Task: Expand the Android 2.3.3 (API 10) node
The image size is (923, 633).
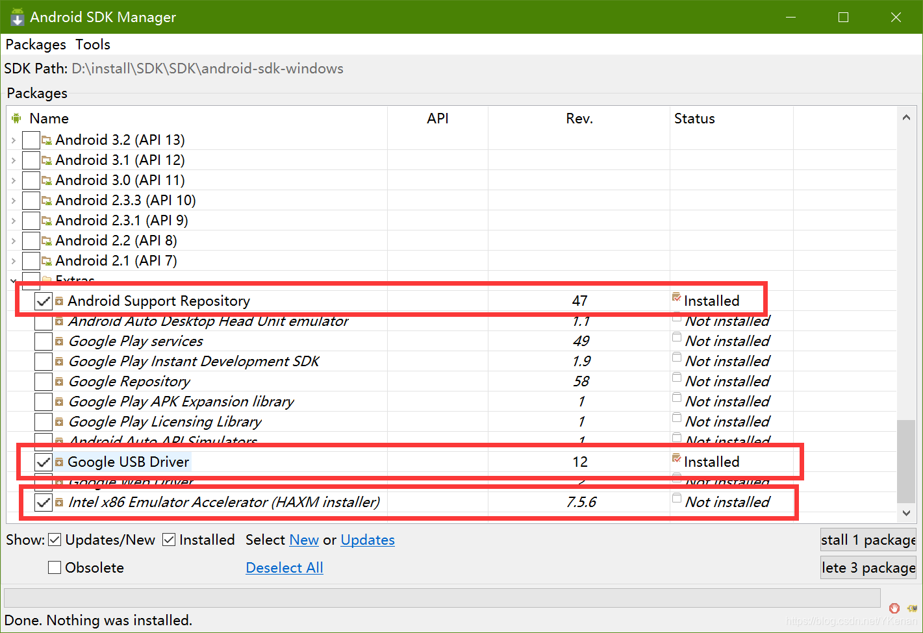Action: pyautogui.click(x=14, y=201)
